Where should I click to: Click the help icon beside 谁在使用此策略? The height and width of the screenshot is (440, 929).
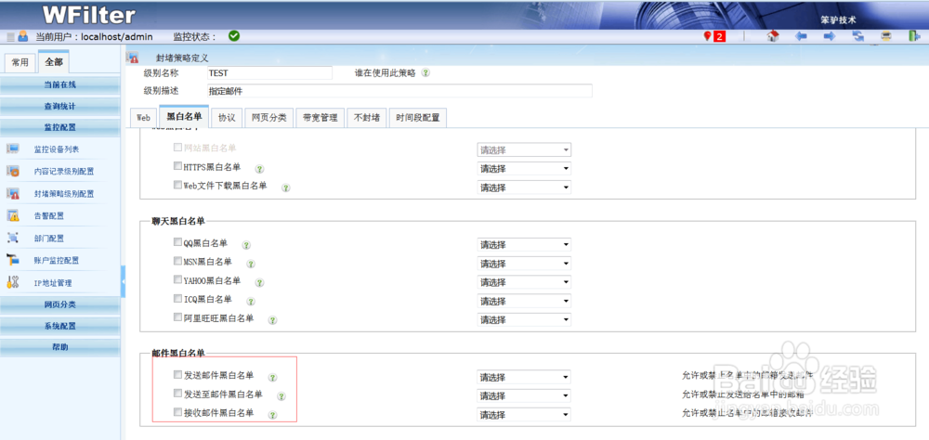coord(425,73)
